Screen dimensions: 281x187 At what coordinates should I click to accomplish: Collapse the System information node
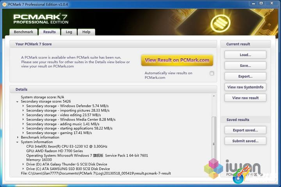[x=18, y=142]
